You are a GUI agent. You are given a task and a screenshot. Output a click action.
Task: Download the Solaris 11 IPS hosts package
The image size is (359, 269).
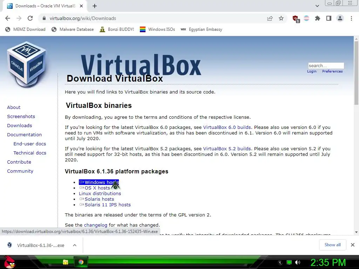point(105,205)
